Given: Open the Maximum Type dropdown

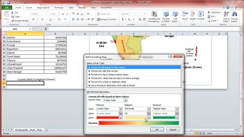Looking at the screenshot, I should (177, 109).
